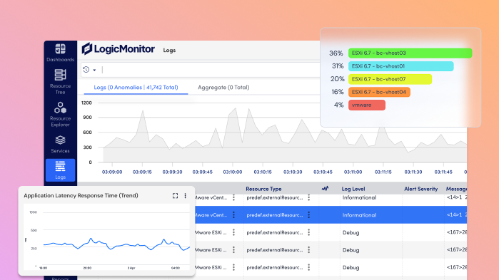Viewport: 499px width, 280px height.
Task: Open the Resource Tree icon
Action: (x=60, y=75)
